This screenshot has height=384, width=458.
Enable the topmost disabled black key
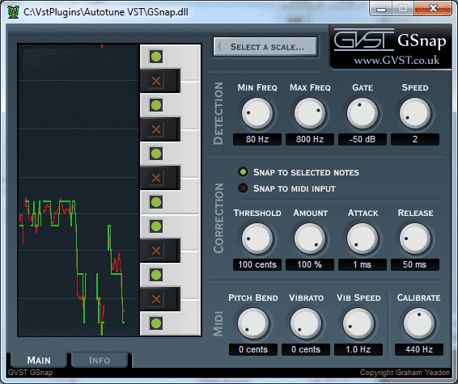(156, 81)
